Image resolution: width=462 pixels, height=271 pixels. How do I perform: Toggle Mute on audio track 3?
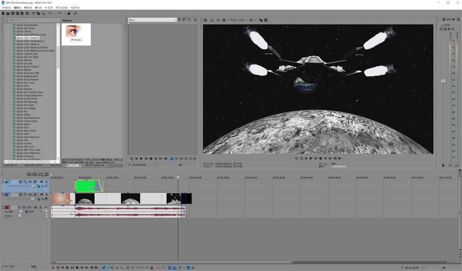click(x=36, y=207)
